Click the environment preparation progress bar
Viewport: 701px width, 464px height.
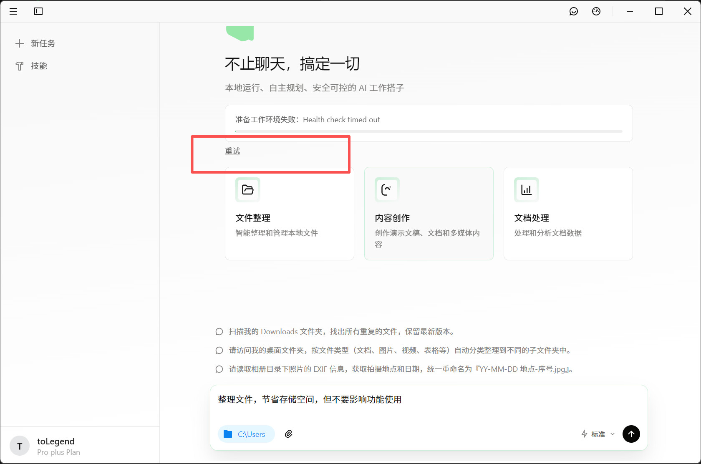[x=429, y=131]
